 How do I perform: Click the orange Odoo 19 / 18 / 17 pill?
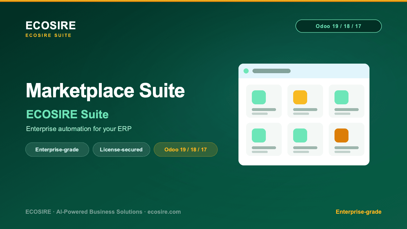click(x=186, y=149)
